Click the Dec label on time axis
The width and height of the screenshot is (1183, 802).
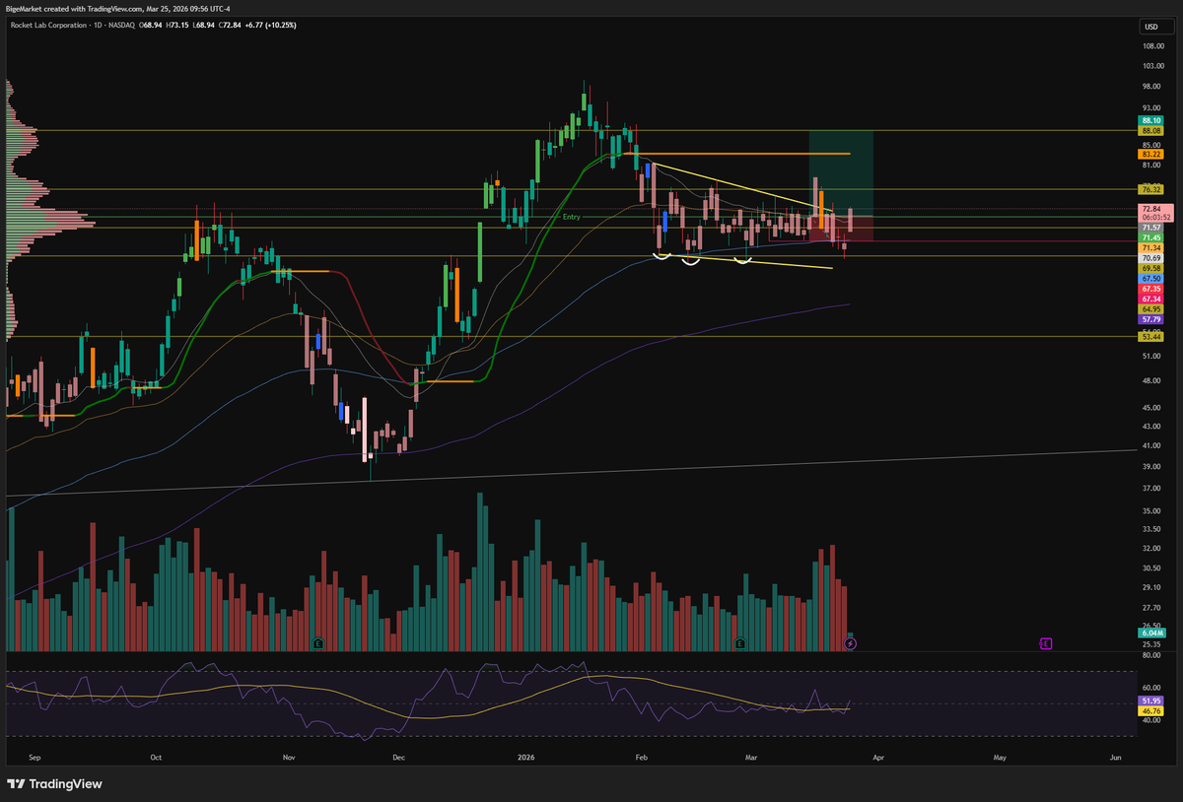397,759
